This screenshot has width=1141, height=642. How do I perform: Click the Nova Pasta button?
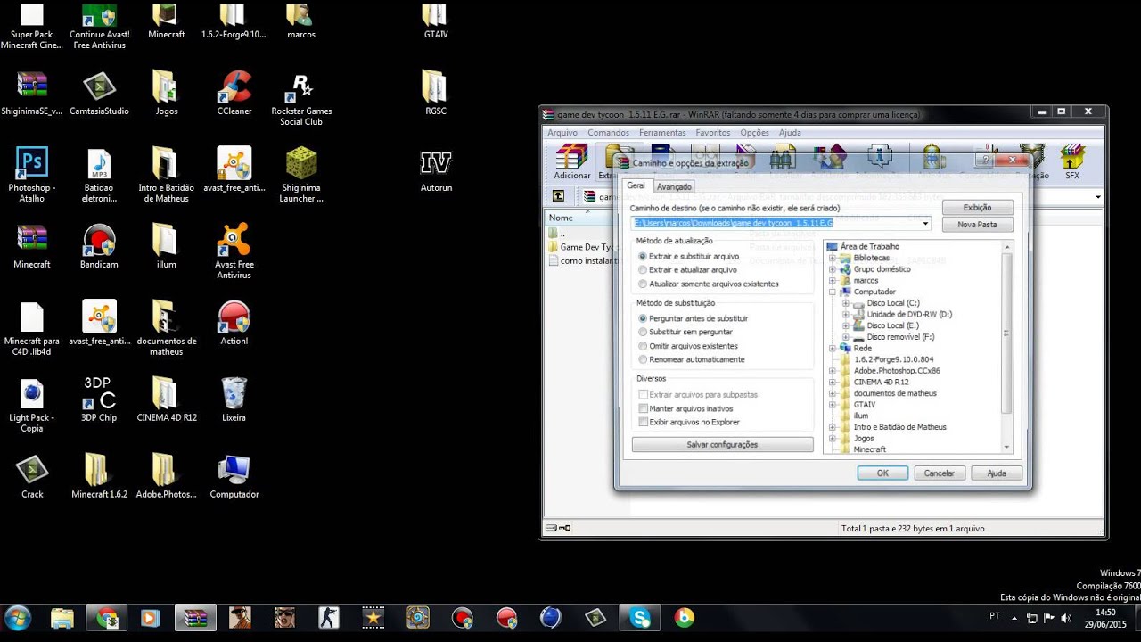pyautogui.click(x=978, y=225)
